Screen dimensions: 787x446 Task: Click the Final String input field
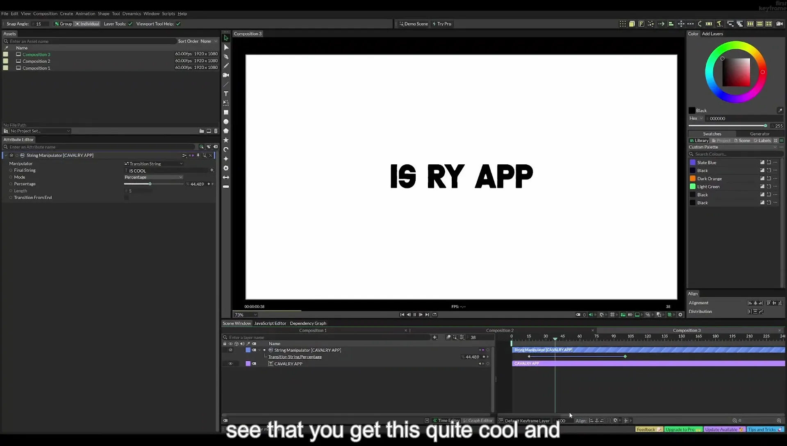[x=167, y=171]
